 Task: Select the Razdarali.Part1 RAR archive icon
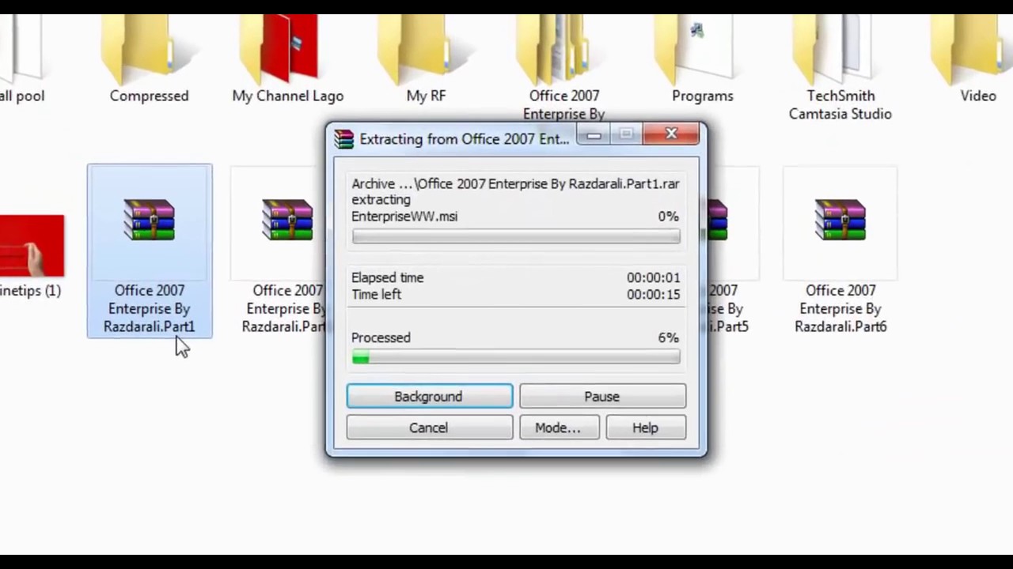point(149,219)
